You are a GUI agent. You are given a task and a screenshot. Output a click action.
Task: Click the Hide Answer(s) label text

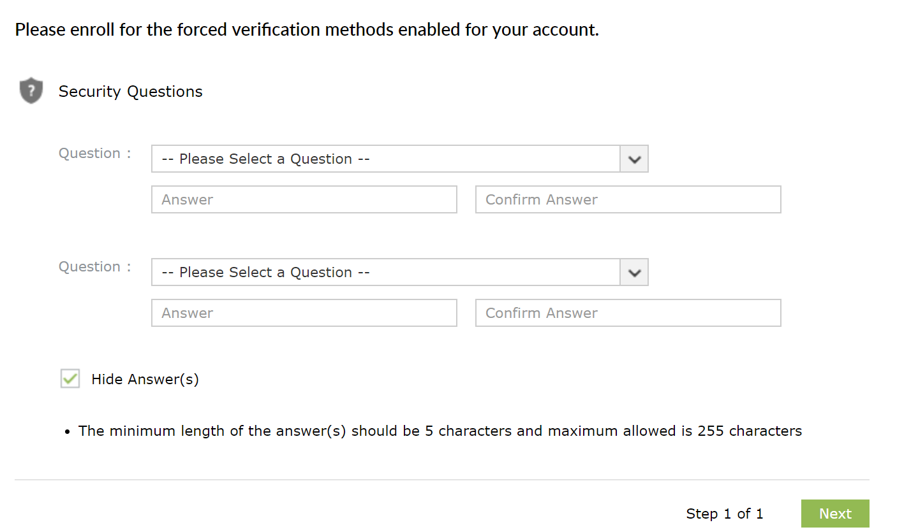pyautogui.click(x=145, y=380)
